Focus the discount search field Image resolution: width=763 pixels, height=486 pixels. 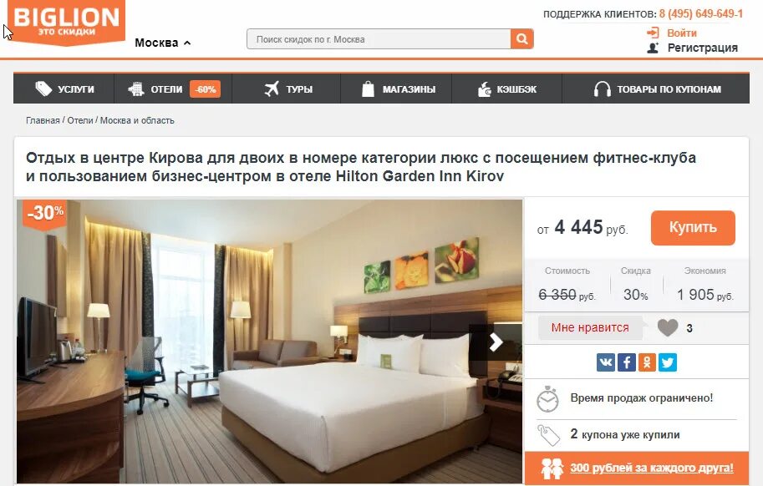point(379,39)
